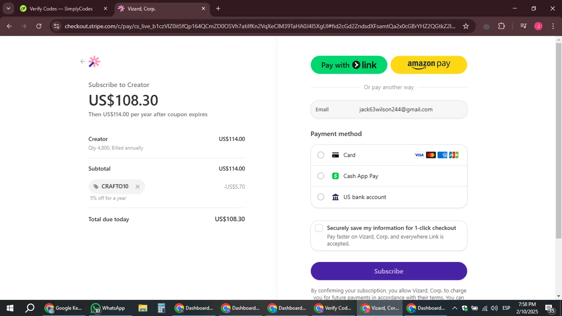Click the bank building icon
The image size is (562, 316).
[335, 197]
